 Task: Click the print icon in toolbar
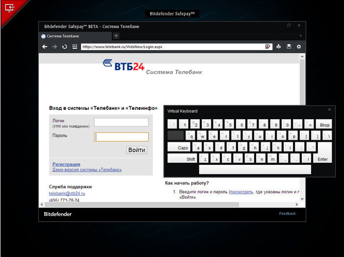[x=279, y=47]
